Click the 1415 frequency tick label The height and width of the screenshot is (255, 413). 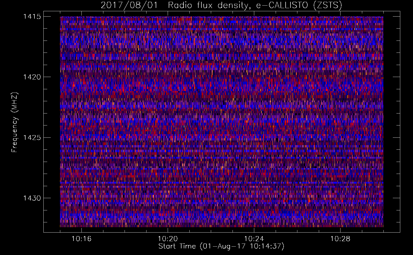tap(32, 17)
